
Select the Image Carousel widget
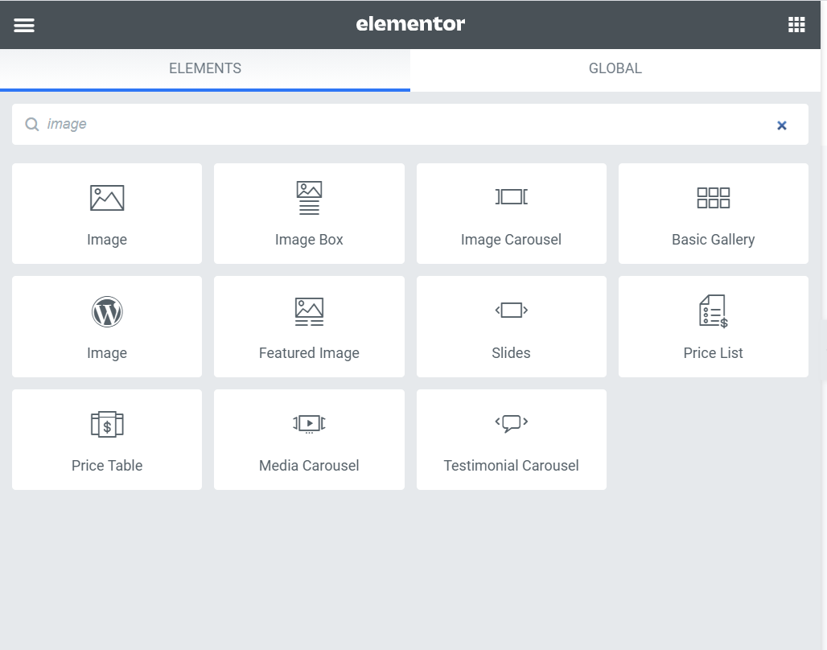pyautogui.click(x=512, y=214)
